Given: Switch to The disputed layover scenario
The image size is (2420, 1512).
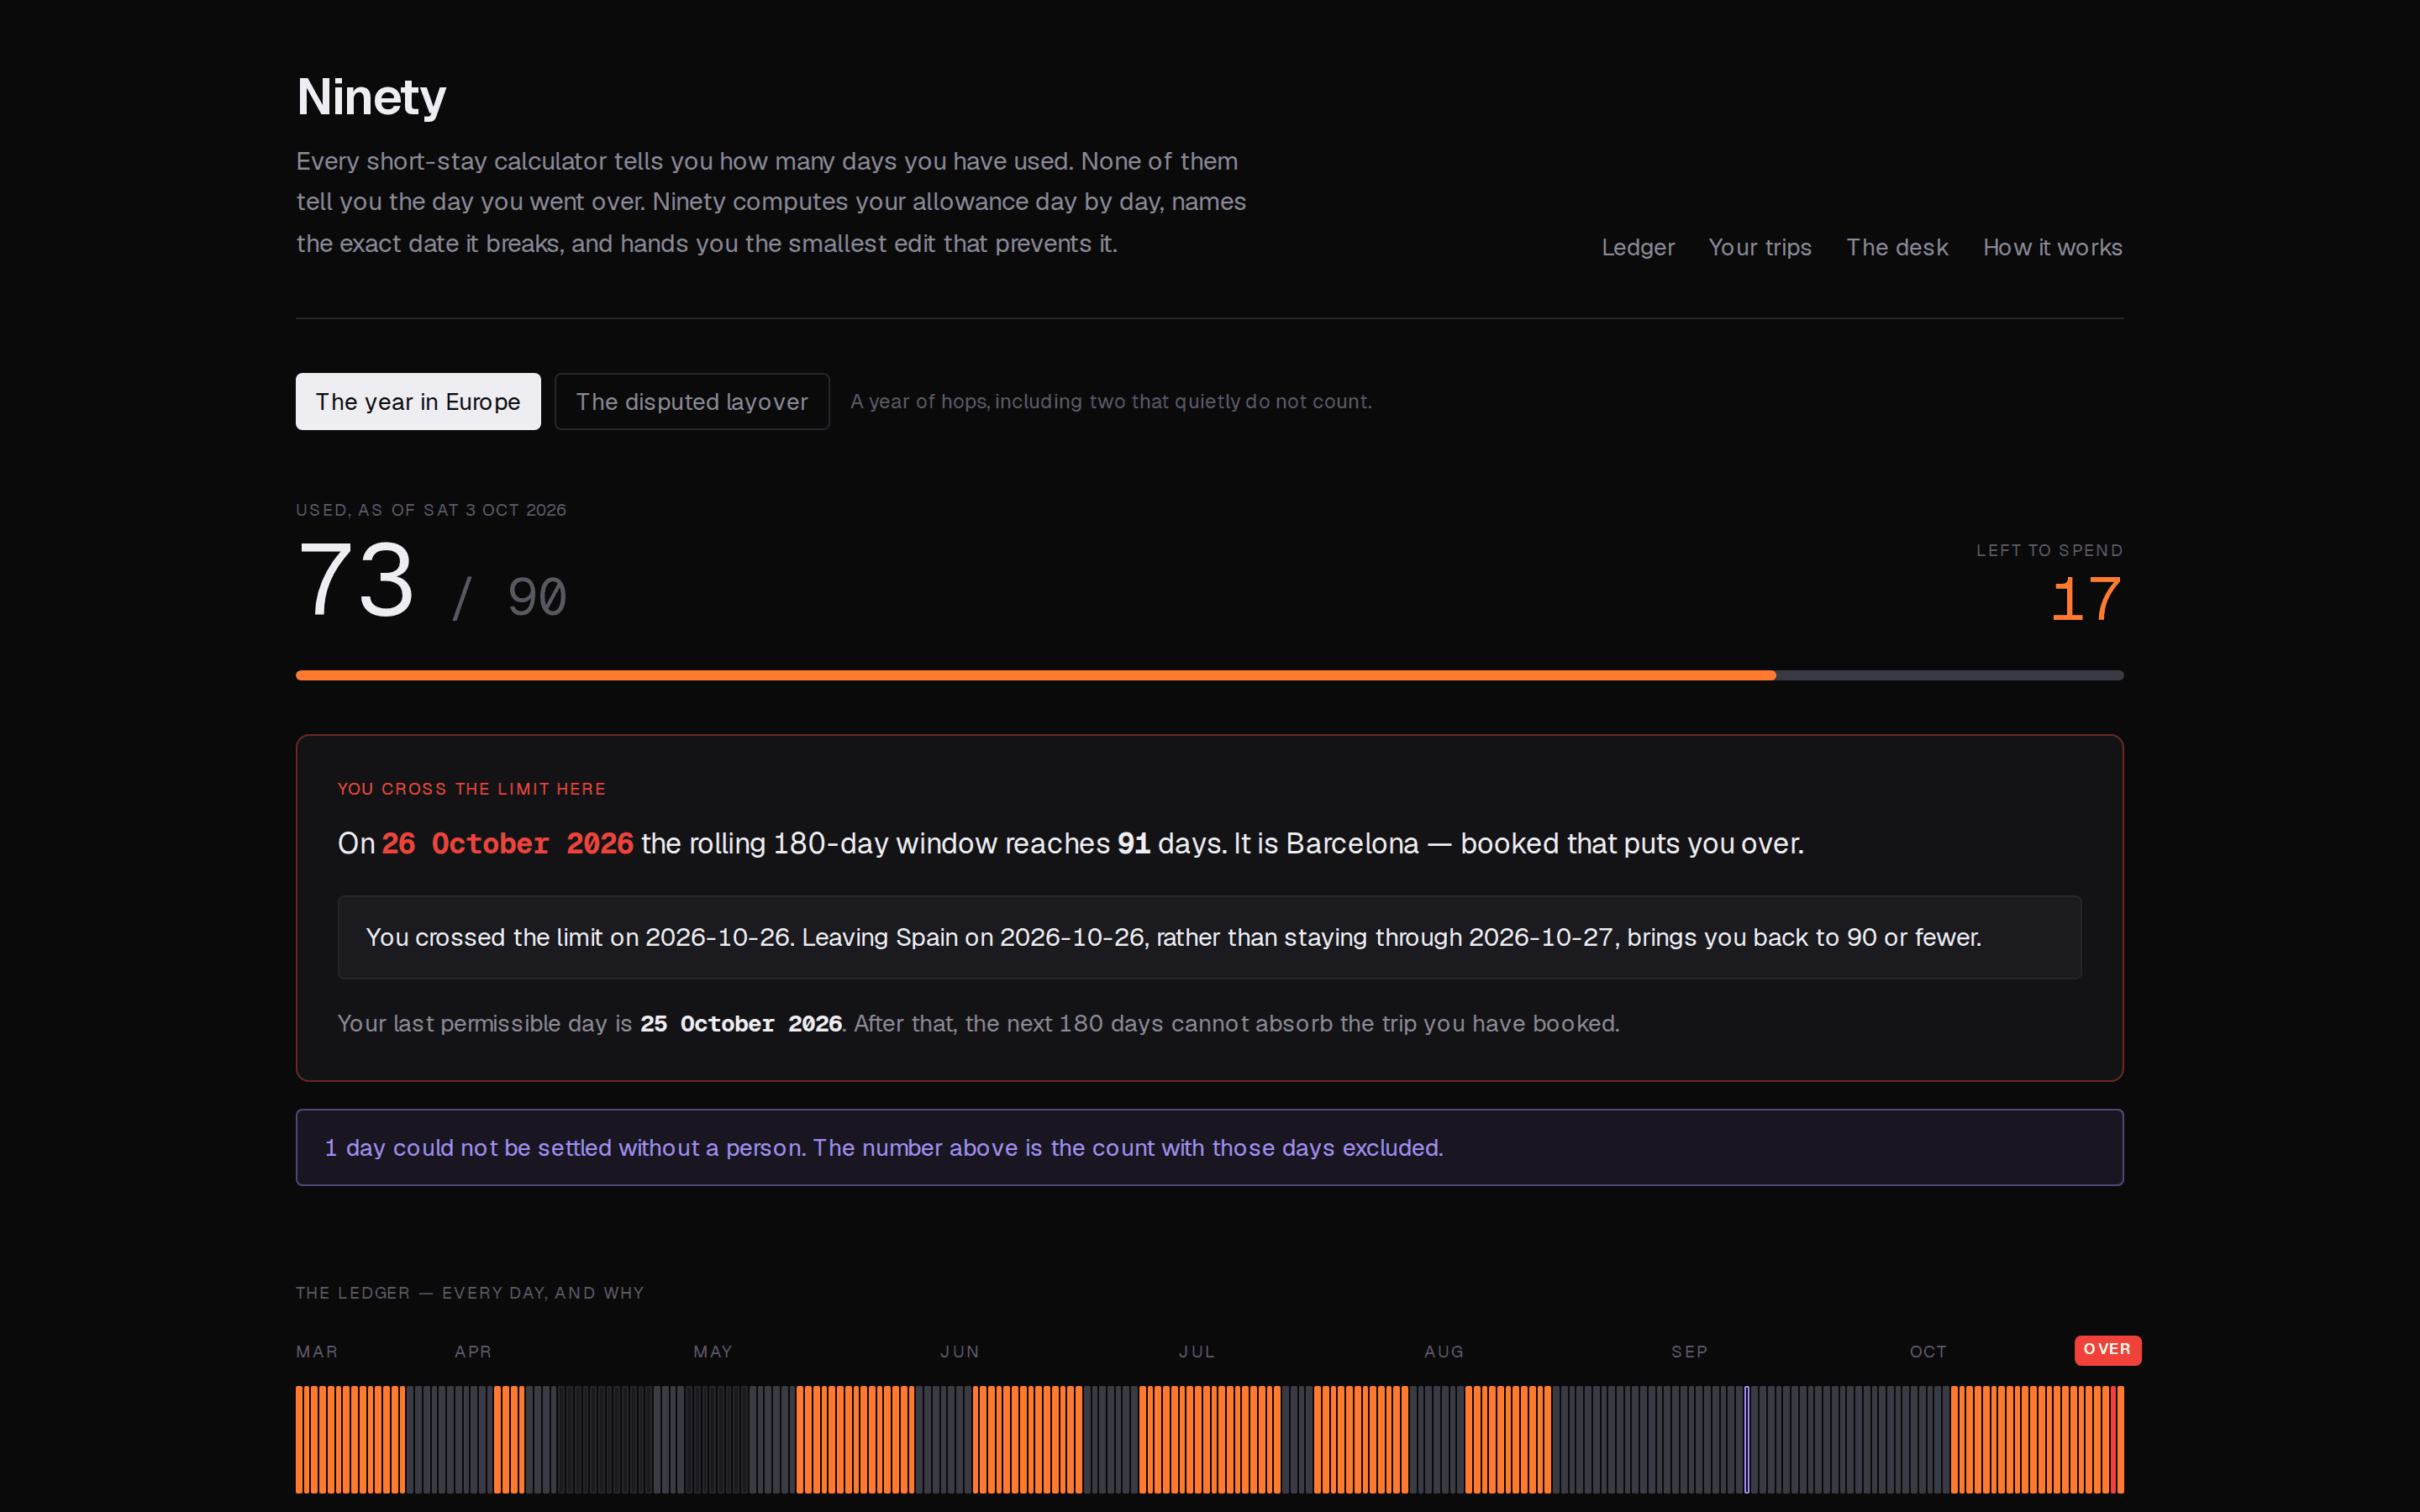Looking at the screenshot, I should pyautogui.click(x=692, y=401).
